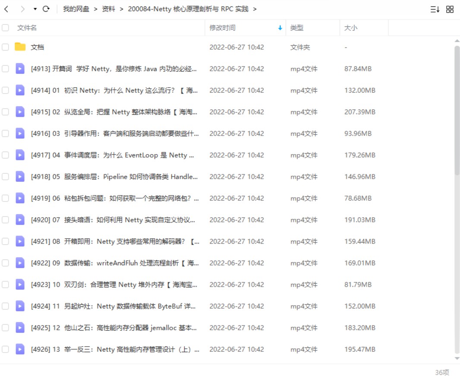
Task: Click video icon of [4922] 09
Action: click(20, 263)
